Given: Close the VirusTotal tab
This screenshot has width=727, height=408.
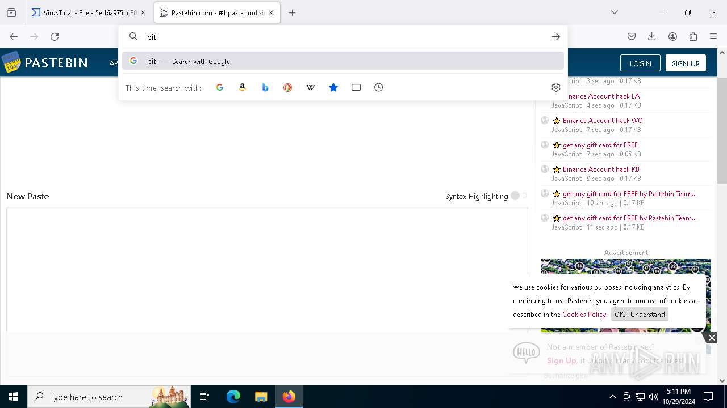Looking at the screenshot, I should pyautogui.click(x=143, y=12).
